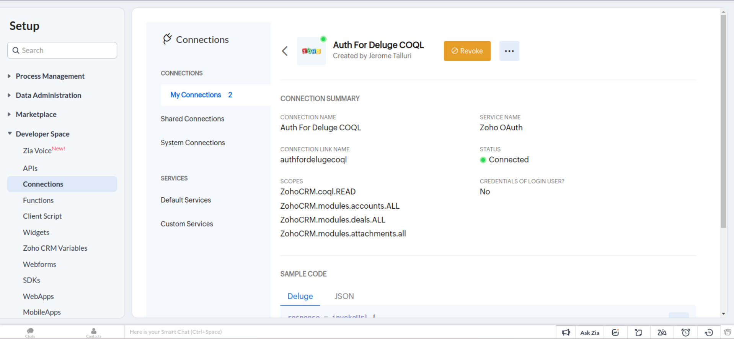The height and width of the screenshot is (339, 734).
Task: Open Client Script in Developer Space
Action: tap(42, 216)
